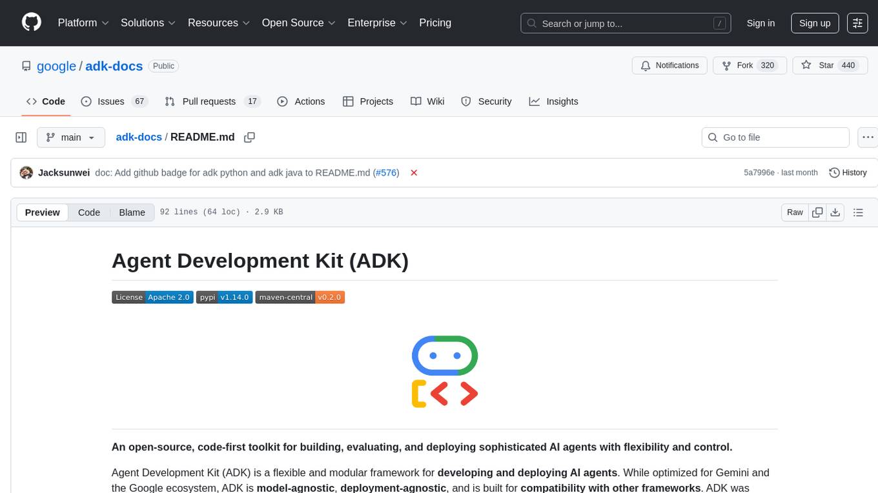
Task: Open the Pull requests tab
Action: 212,101
